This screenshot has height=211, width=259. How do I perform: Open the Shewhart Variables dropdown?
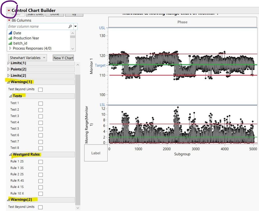click(27, 58)
